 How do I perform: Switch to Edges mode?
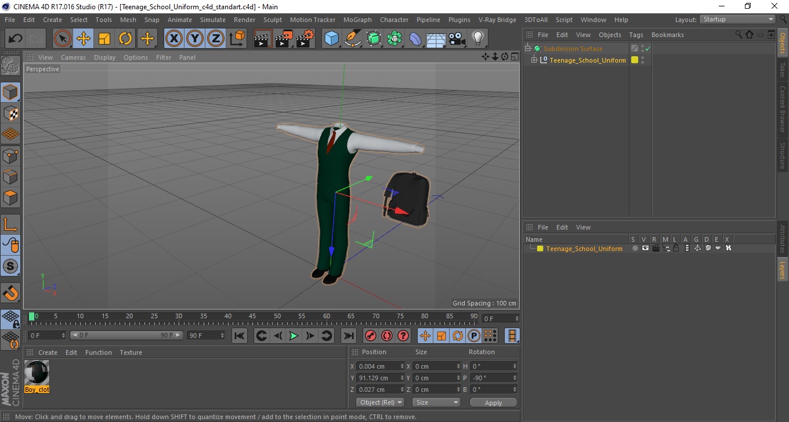pos(10,176)
